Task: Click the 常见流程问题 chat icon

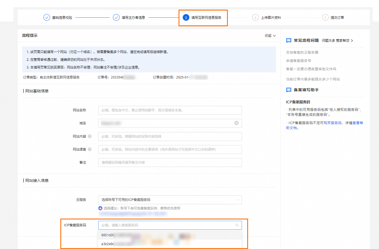Action: 288,40
